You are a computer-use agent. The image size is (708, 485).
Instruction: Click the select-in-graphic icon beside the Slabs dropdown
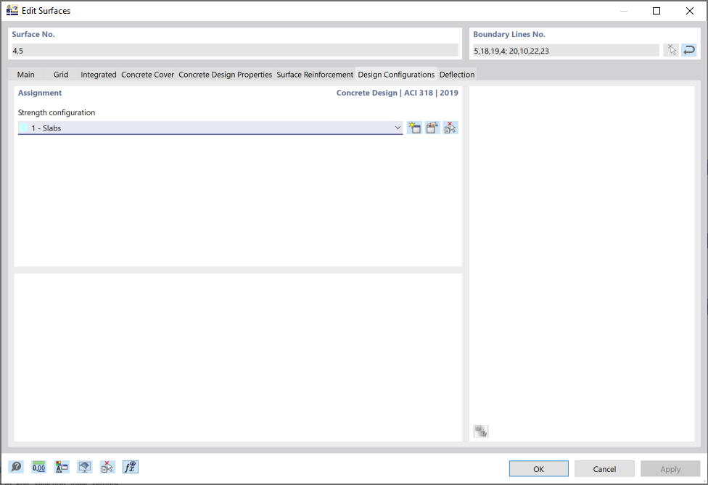click(x=450, y=128)
